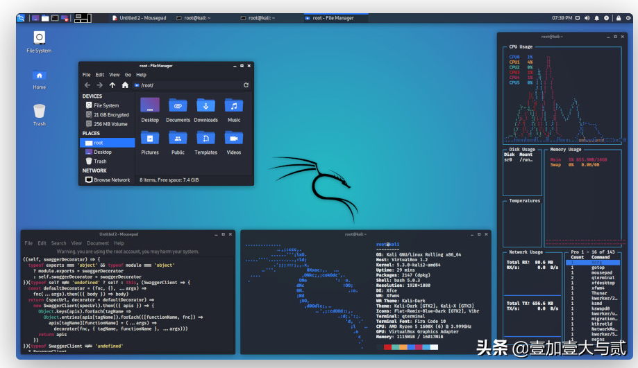Go to parent folder with up arrow
638x368 pixels.
pos(112,85)
